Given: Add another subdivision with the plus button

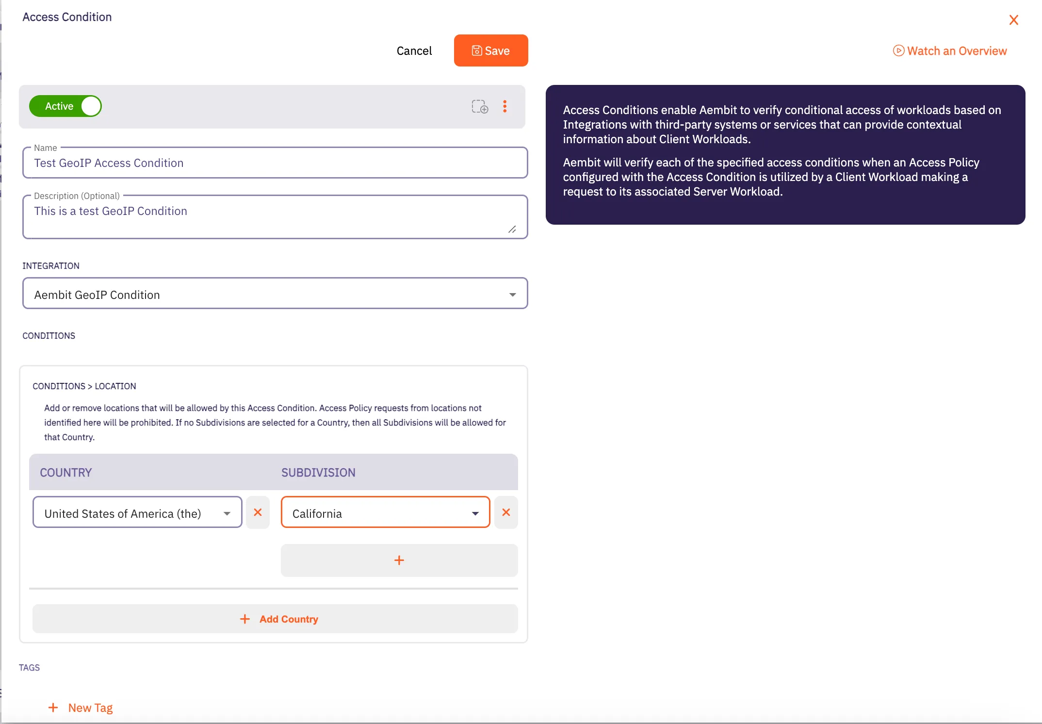Looking at the screenshot, I should [x=399, y=560].
